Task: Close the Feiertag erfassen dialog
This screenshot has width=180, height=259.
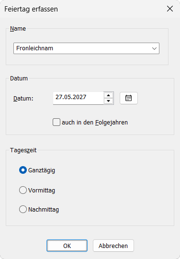Action: [170, 9]
